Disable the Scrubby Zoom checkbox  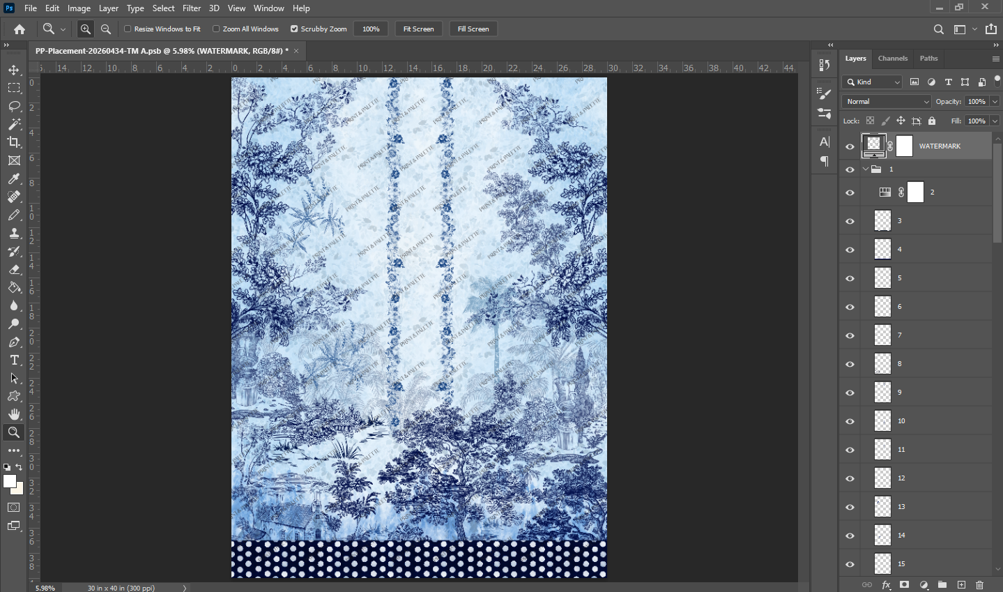[294, 29]
